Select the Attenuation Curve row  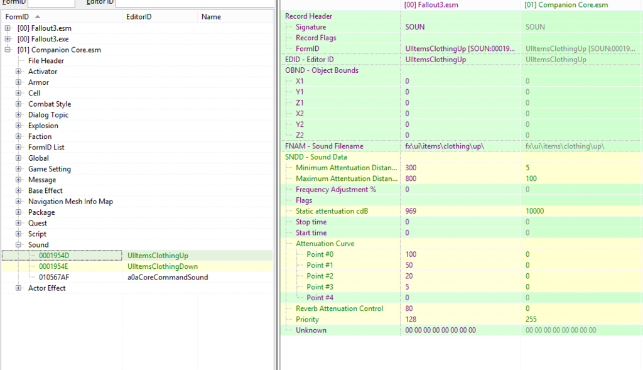[462, 244]
